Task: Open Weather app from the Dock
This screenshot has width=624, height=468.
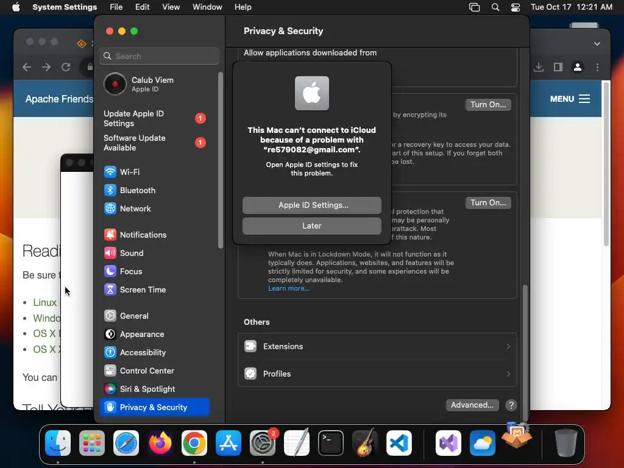Action: click(x=483, y=443)
